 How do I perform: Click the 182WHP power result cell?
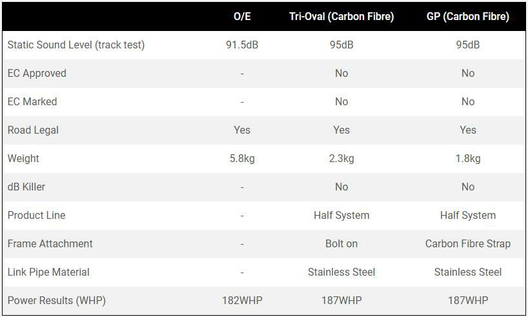click(242, 301)
